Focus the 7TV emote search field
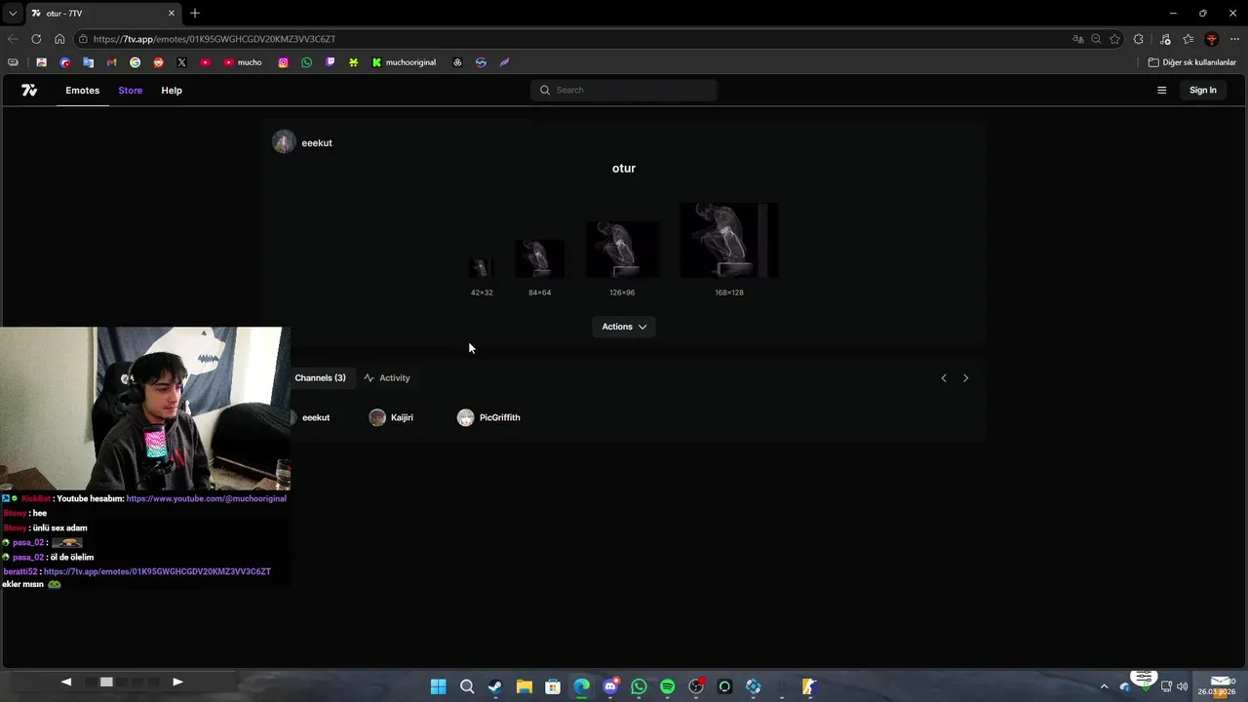1248x702 pixels. click(624, 90)
